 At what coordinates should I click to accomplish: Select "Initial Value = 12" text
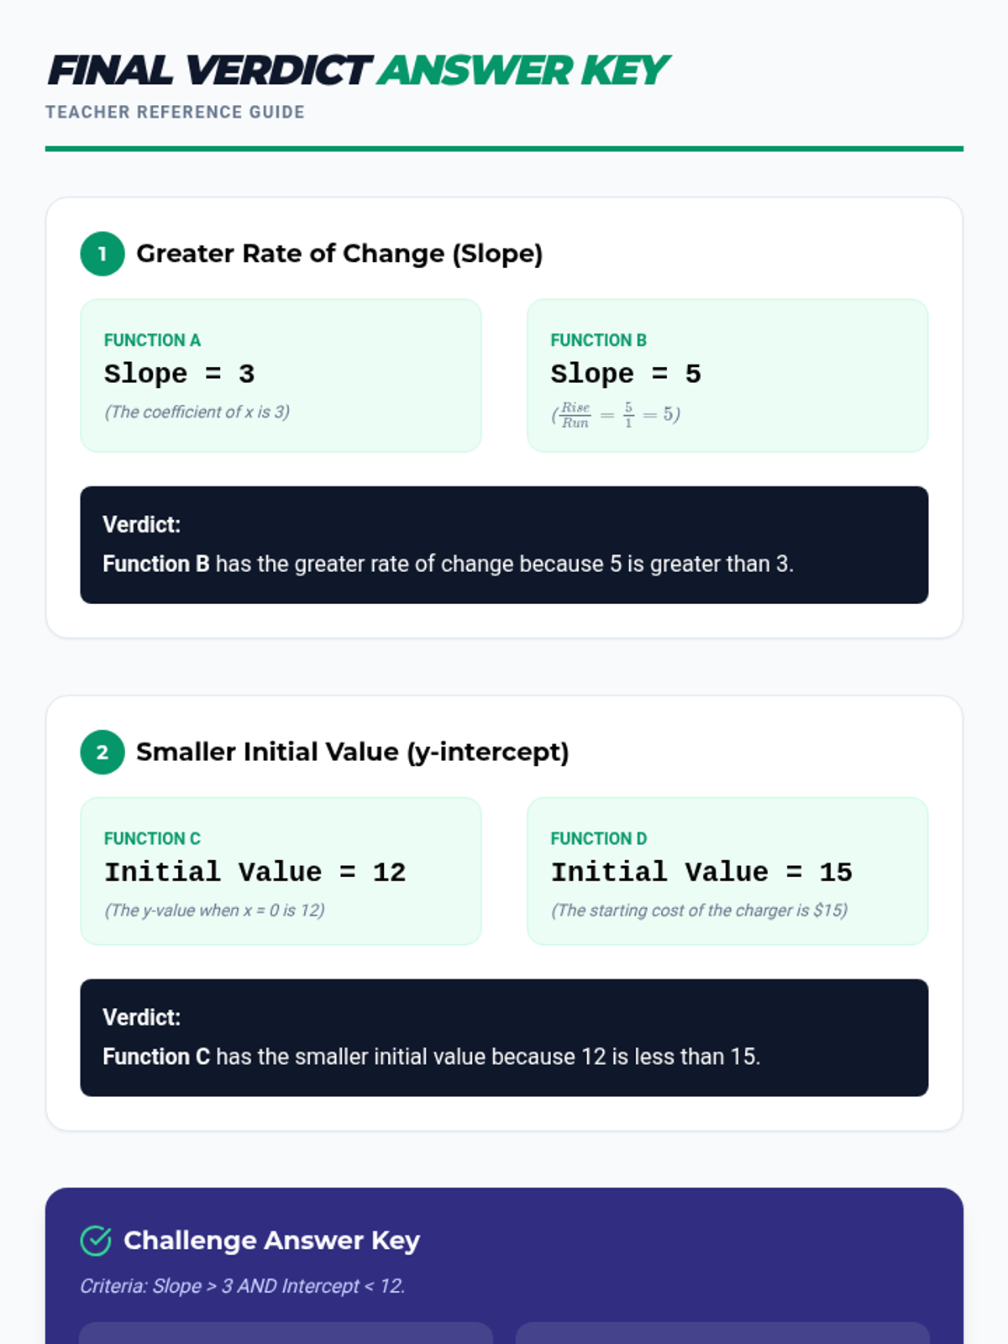pyautogui.click(x=255, y=872)
